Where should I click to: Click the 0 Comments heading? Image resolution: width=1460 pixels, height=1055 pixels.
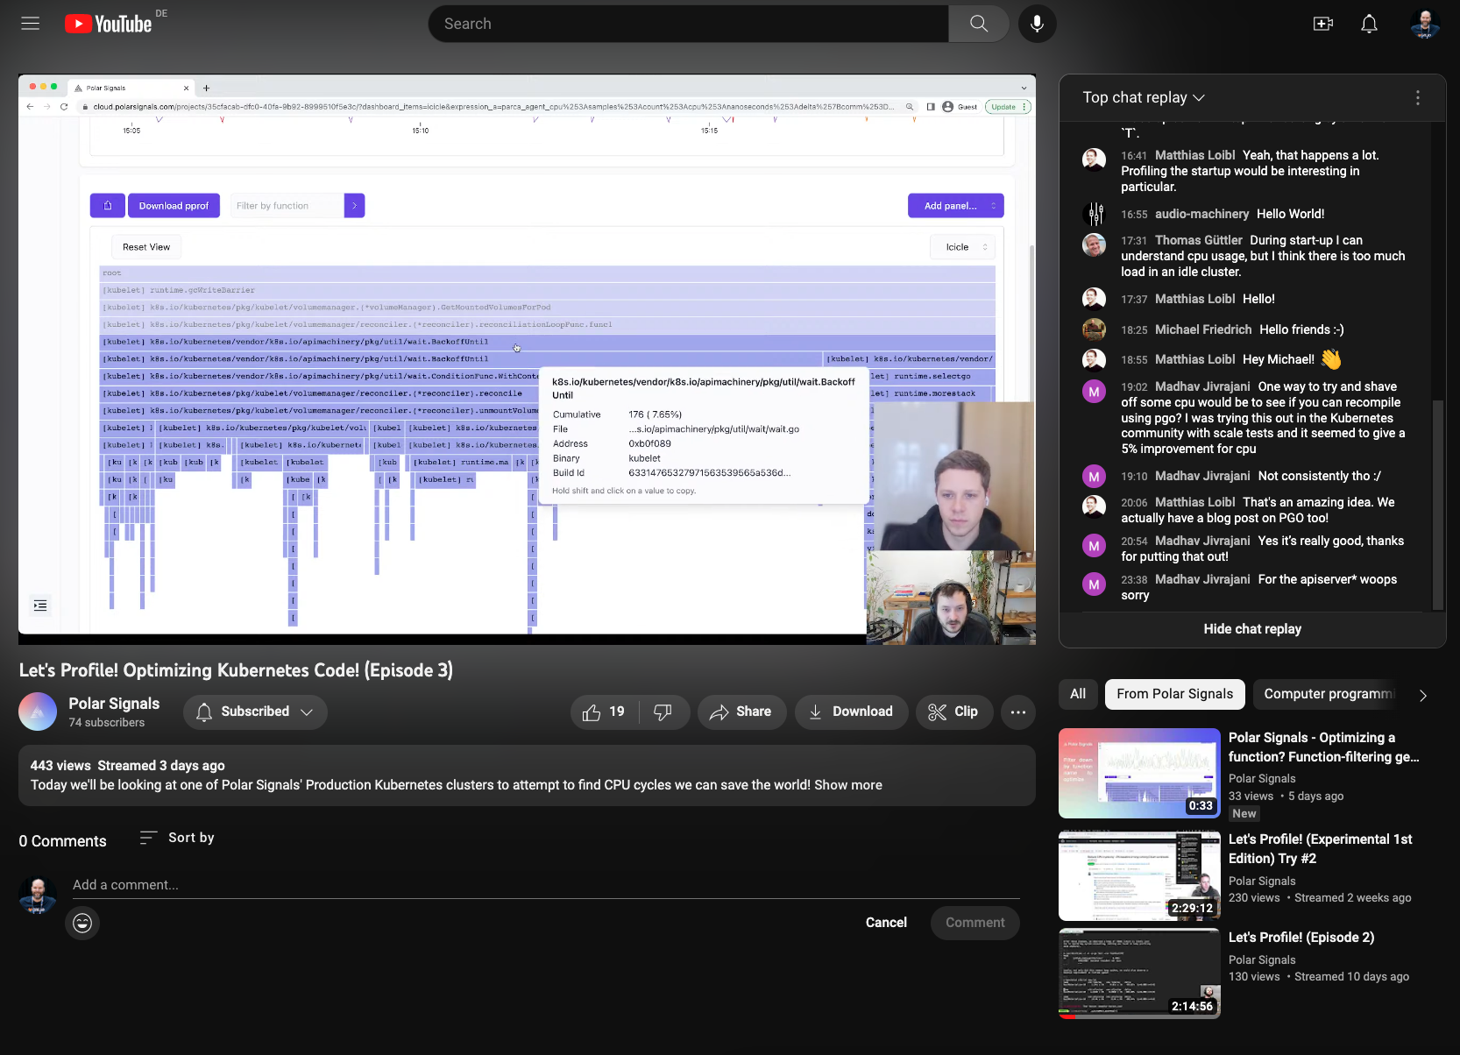click(x=63, y=841)
